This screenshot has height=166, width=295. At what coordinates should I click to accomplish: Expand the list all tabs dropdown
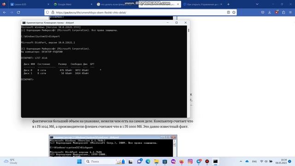pyautogui.click(x=257, y=4)
